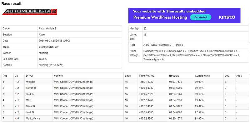This screenshot has width=250, height=123.
Task: Click the Automobilista 2 logo
Action: [x=30, y=12]
